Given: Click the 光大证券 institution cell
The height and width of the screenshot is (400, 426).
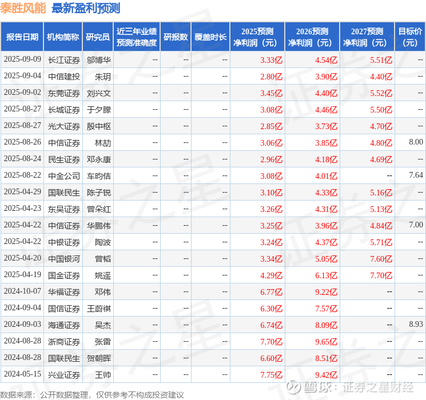Looking at the screenshot, I should pyautogui.click(x=64, y=126).
